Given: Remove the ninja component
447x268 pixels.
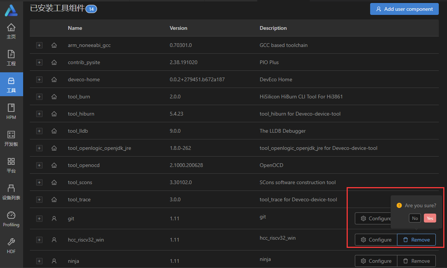Looking at the screenshot, I should (416, 261).
